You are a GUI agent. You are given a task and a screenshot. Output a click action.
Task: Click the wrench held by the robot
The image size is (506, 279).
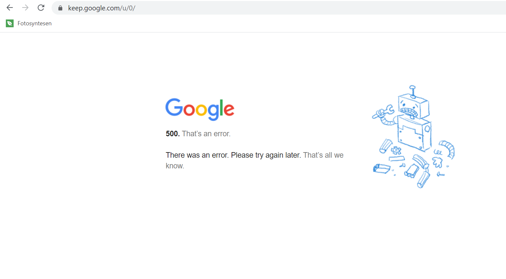pos(383,111)
